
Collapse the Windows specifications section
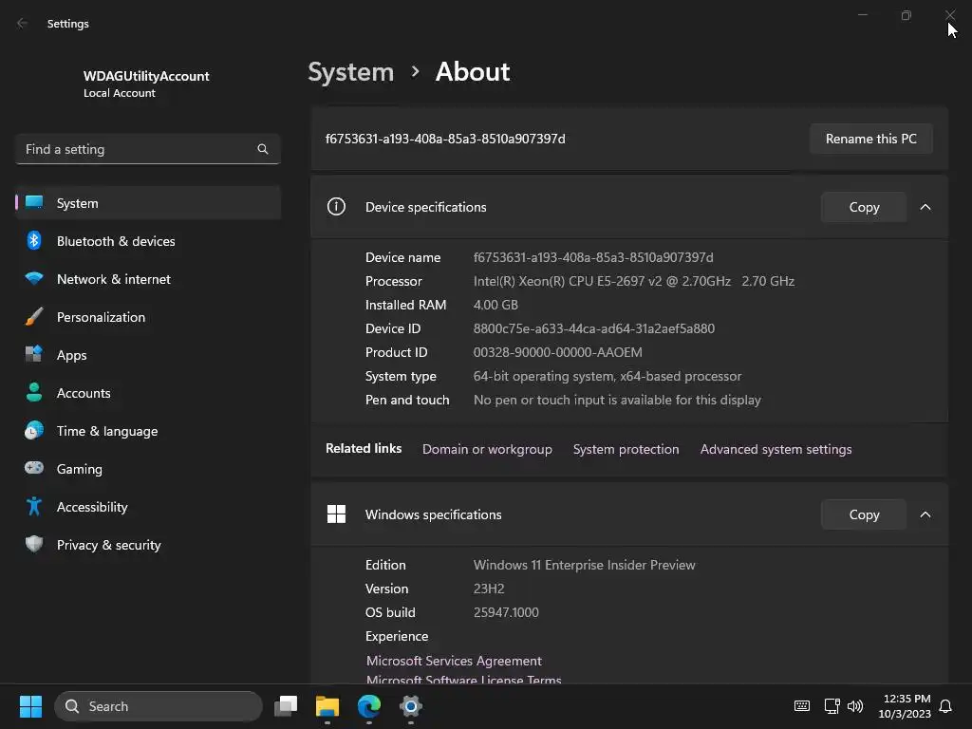925,514
